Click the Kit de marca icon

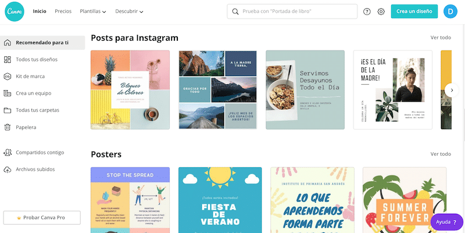[x=7, y=77]
